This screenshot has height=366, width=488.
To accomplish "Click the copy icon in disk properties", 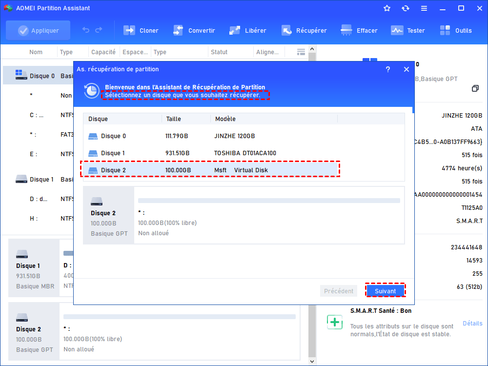I will point(475,88).
